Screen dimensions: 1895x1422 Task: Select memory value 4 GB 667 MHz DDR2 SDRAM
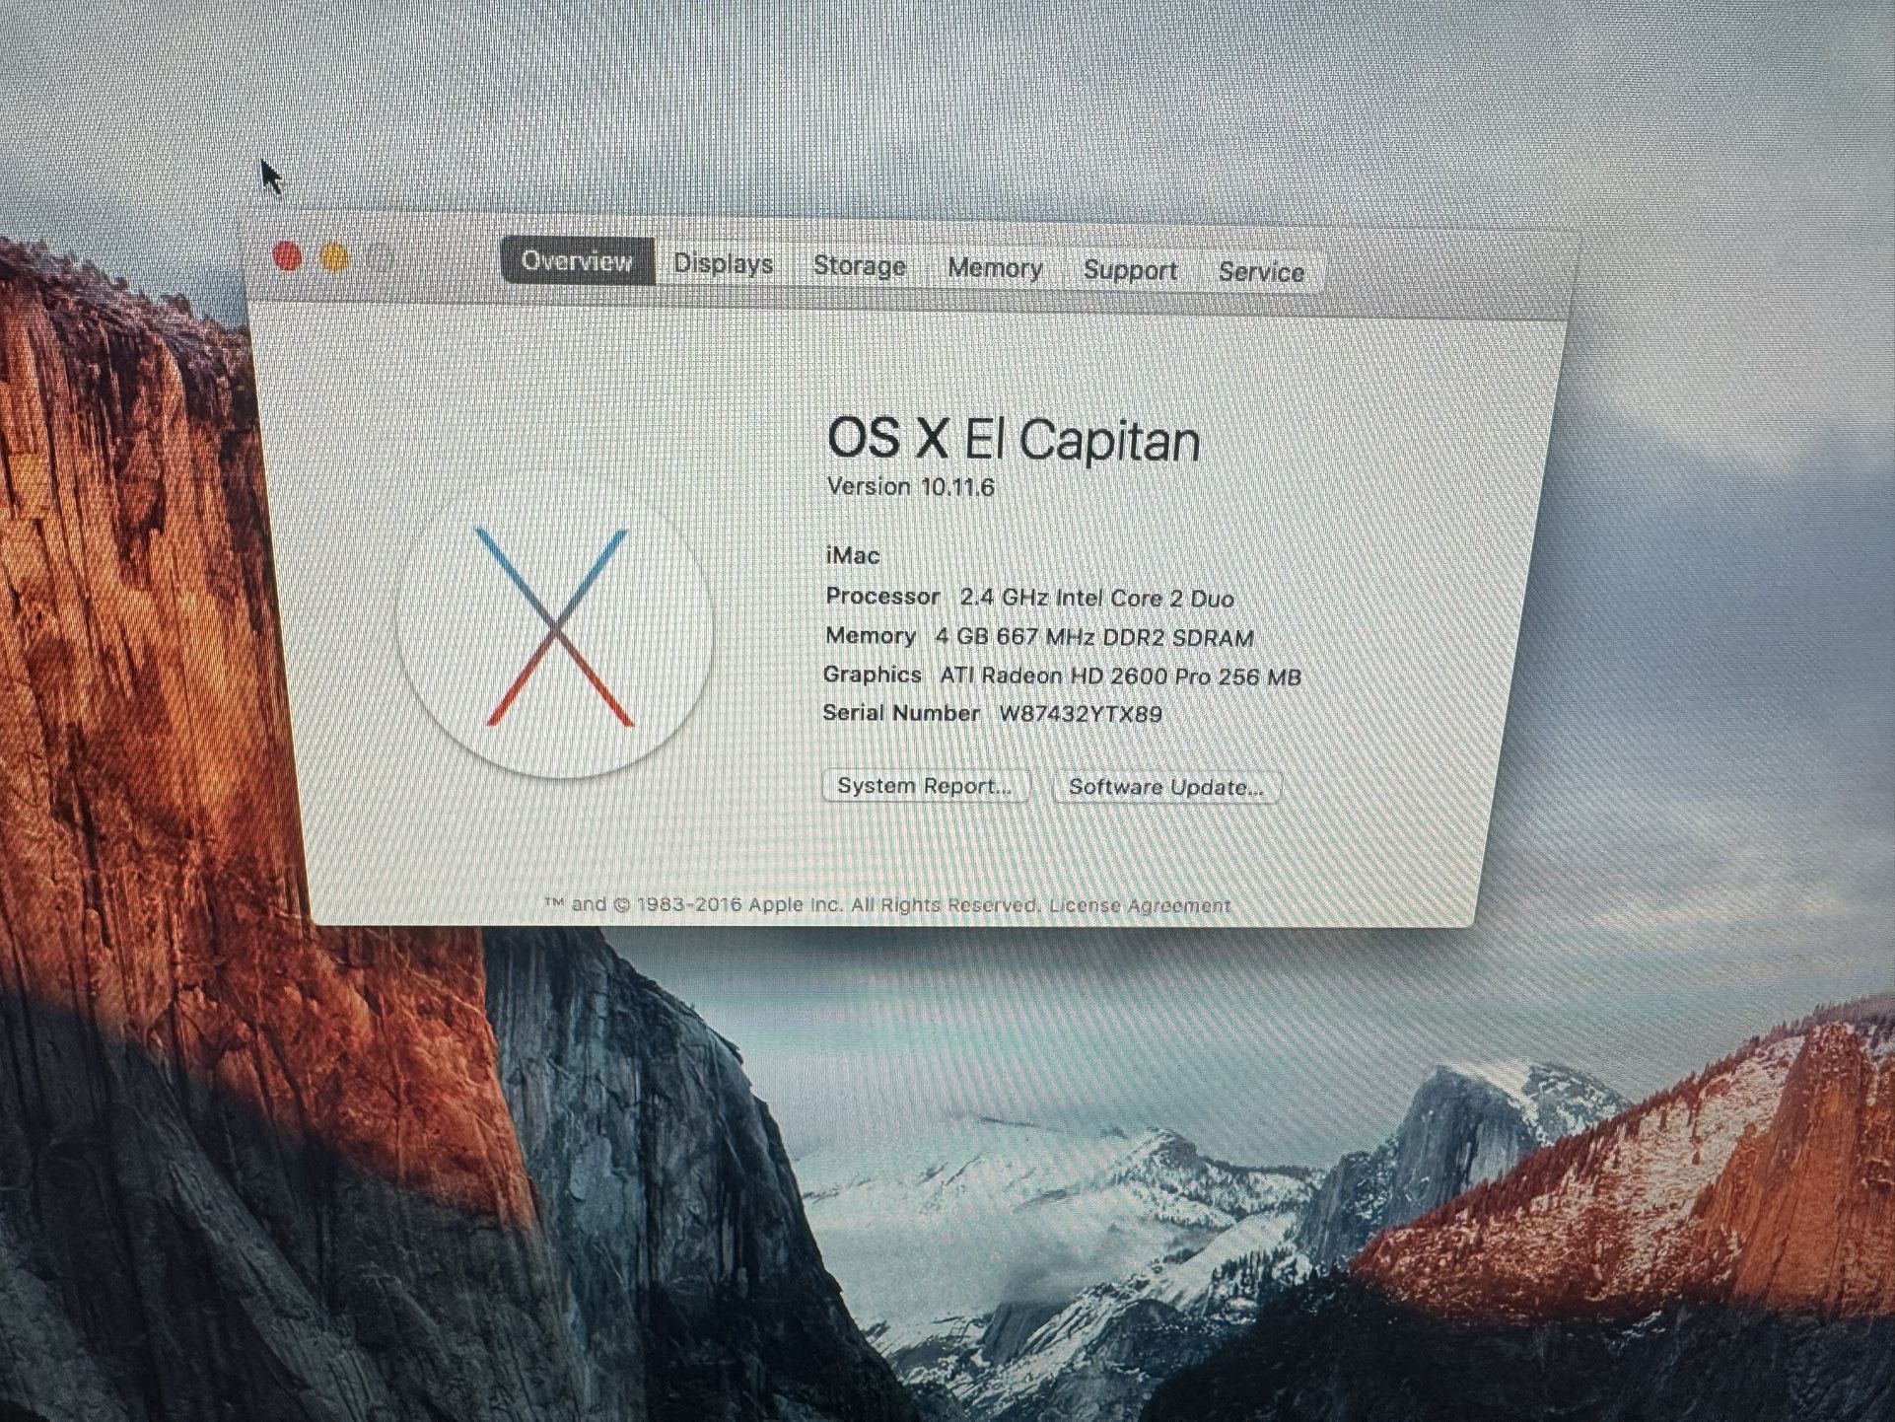tap(1094, 638)
